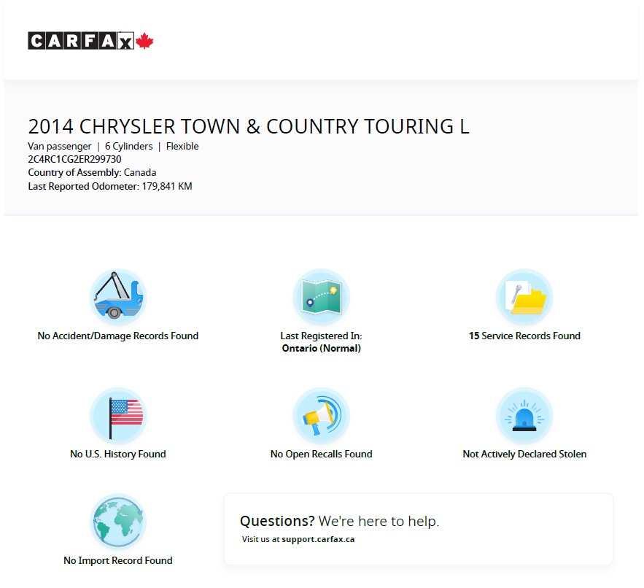Open No Import Record Found
This screenshot has height=588, width=644.
pos(118,560)
